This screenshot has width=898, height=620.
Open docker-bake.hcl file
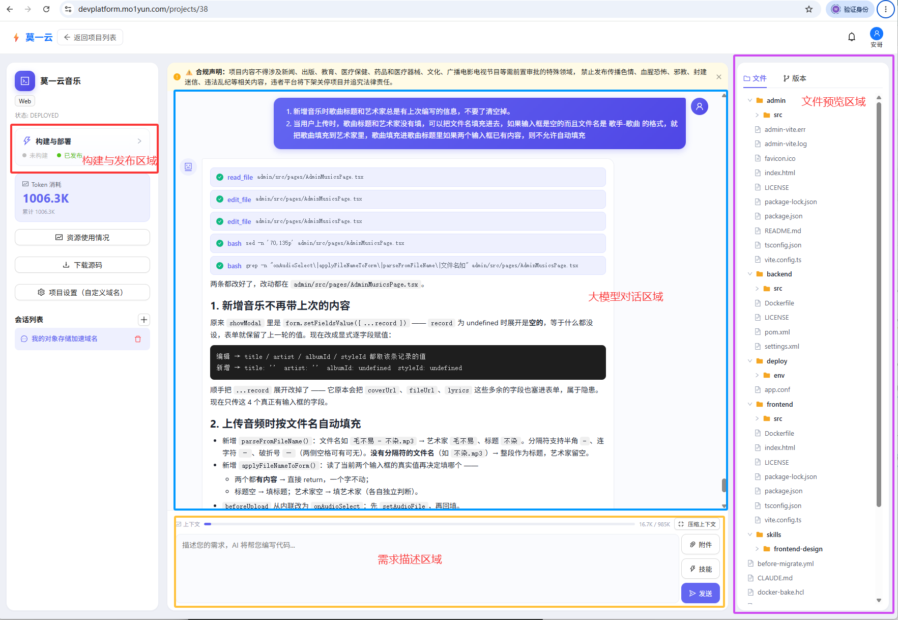(780, 592)
